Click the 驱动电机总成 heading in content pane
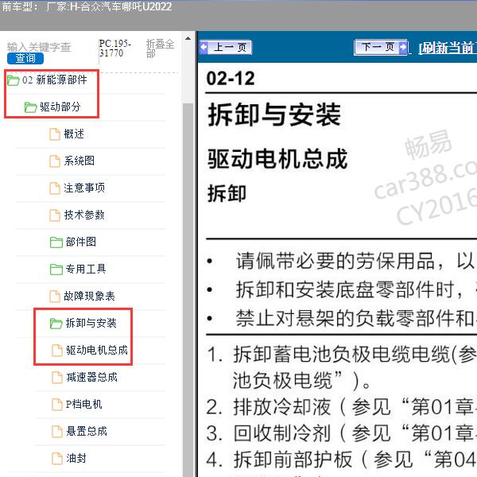477x477 pixels. pos(277,159)
